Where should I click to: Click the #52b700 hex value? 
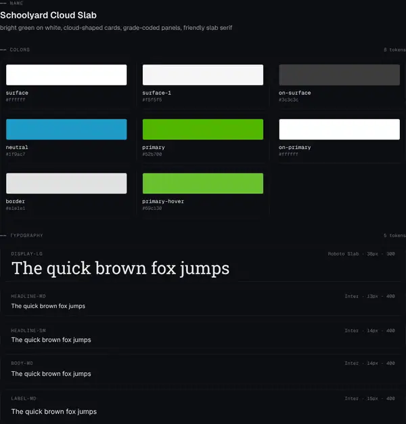tap(152, 154)
